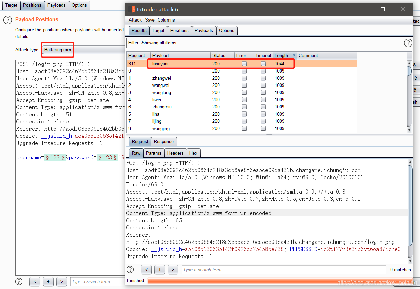Click help icon at bottom of main window
Screen dimensions: 420x289
pos(19,281)
